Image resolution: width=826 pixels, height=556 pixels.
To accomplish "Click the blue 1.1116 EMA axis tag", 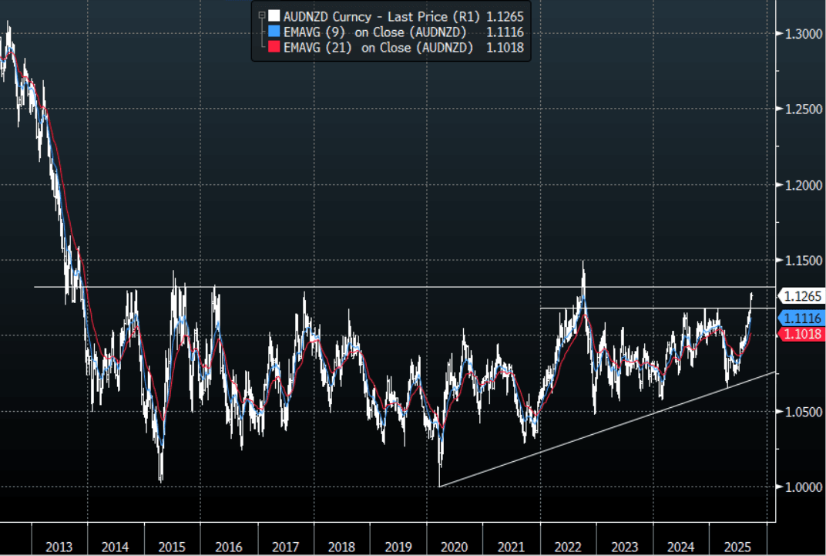I will click(802, 318).
